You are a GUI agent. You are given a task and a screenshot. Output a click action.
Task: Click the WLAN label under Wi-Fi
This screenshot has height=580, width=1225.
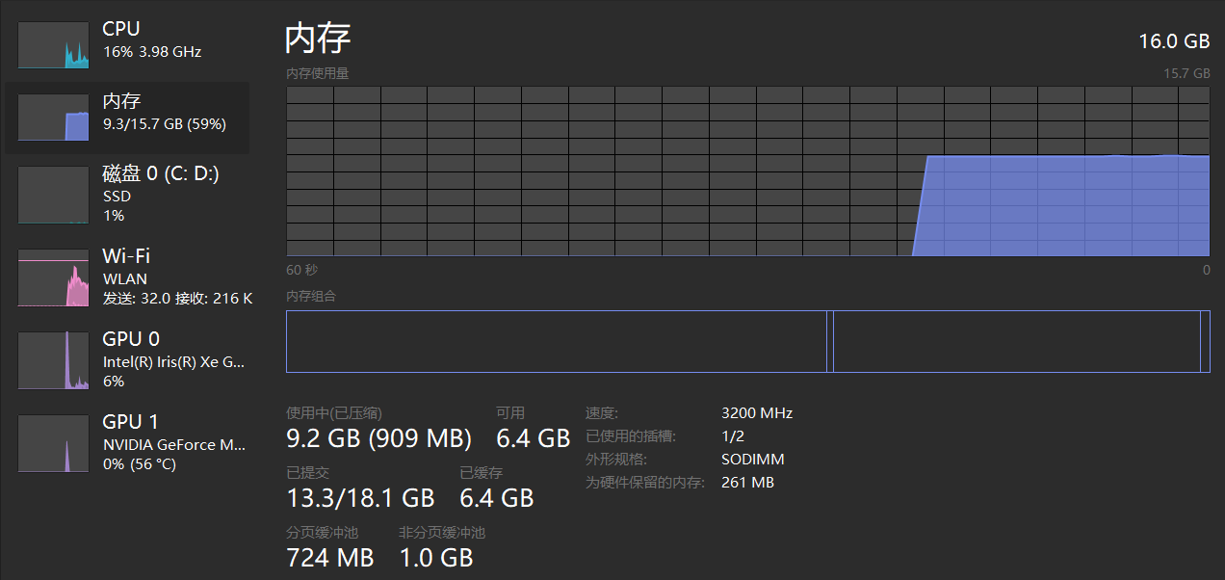click(125, 278)
